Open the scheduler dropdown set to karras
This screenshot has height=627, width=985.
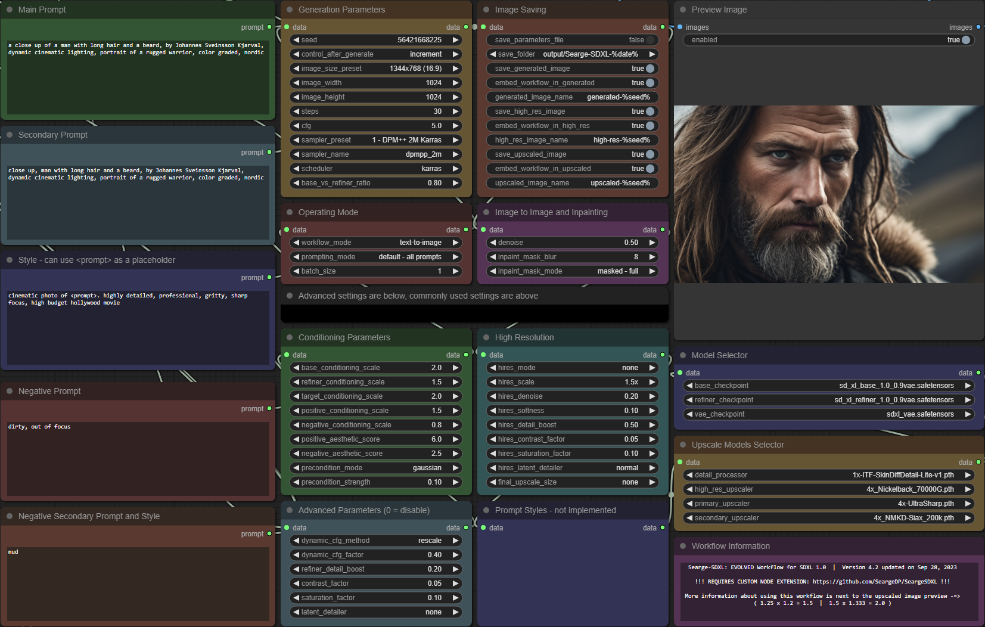(376, 169)
